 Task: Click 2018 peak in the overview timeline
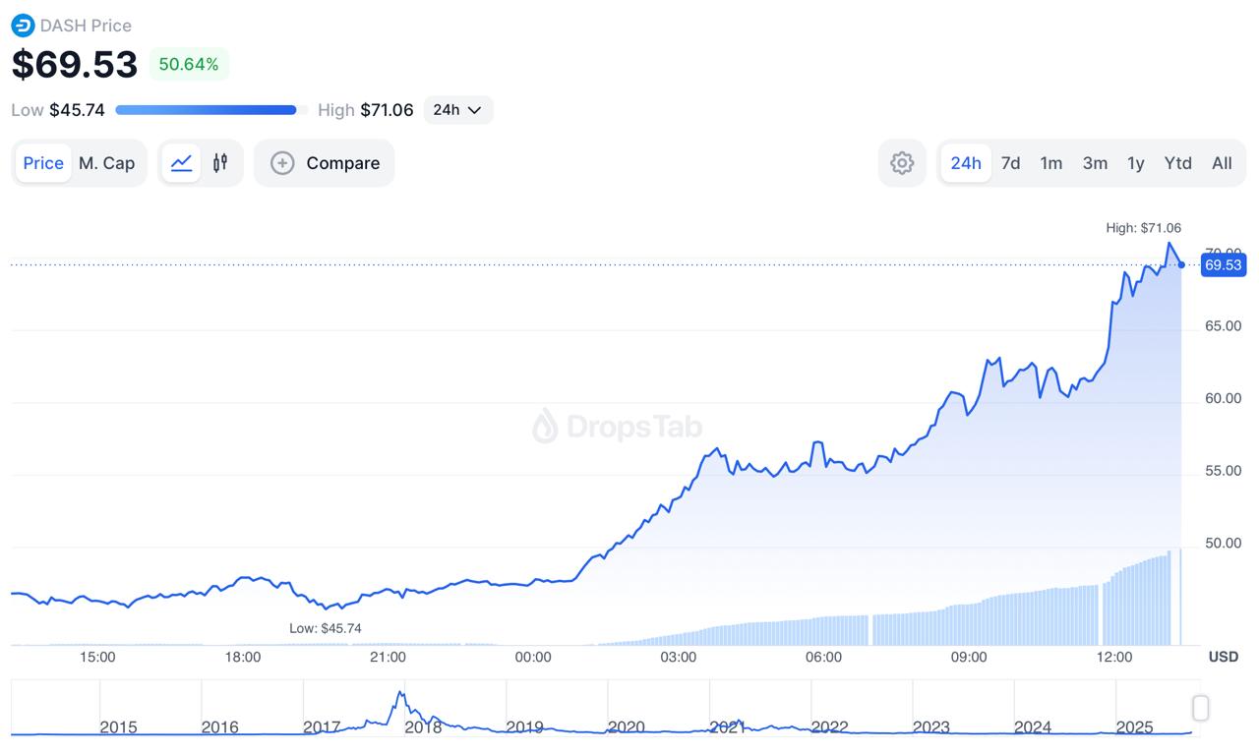[x=400, y=696]
